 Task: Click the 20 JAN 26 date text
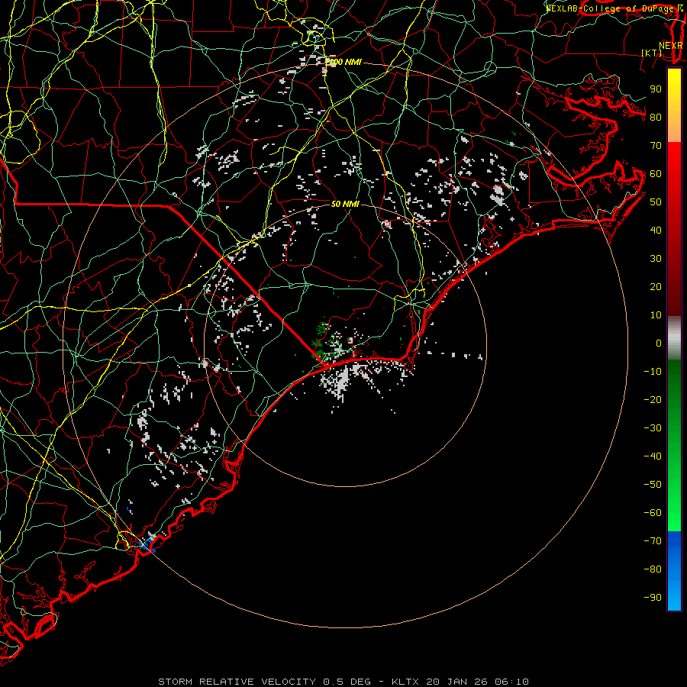(x=457, y=682)
